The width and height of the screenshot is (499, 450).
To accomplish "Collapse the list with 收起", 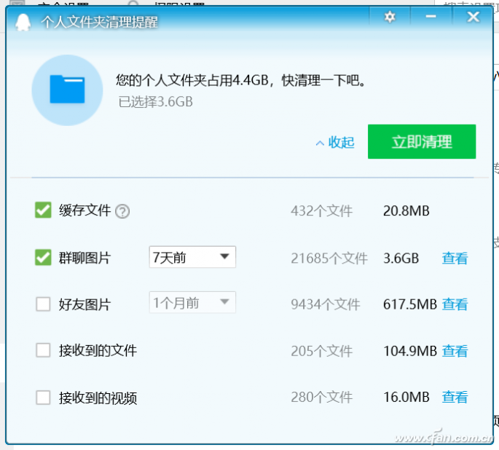I will pos(335,143).
